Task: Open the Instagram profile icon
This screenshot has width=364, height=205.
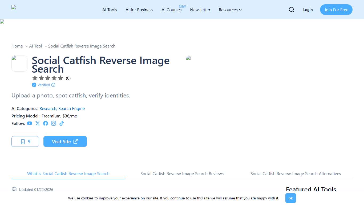Action: coord(54,123)
